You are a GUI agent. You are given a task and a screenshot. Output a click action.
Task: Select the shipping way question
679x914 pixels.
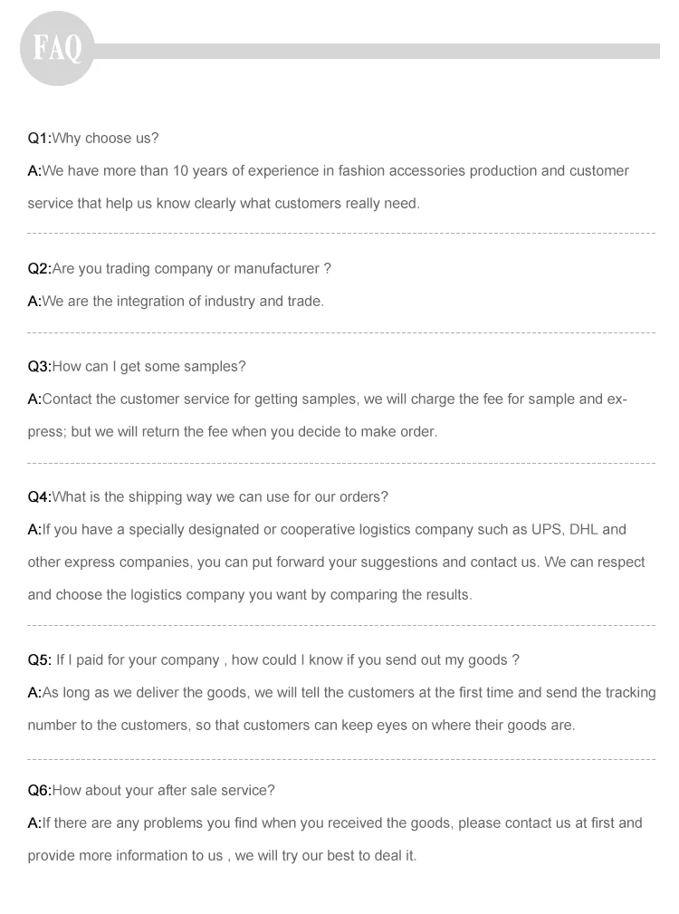point(221,497)
